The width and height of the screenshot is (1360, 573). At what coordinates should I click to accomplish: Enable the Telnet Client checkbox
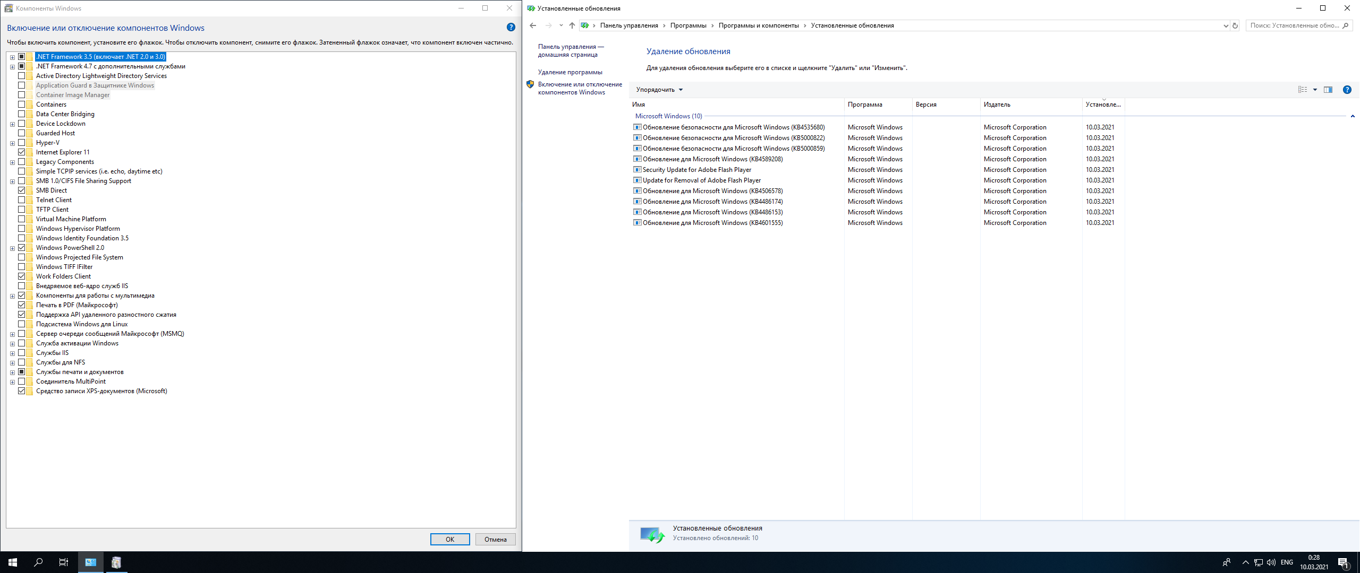click(x=22, y=200)
